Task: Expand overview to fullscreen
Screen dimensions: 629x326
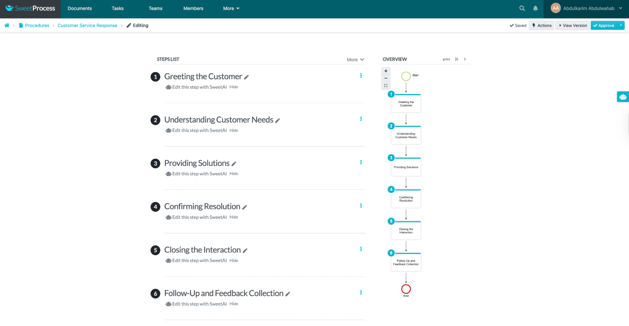Action: point(456,59)
